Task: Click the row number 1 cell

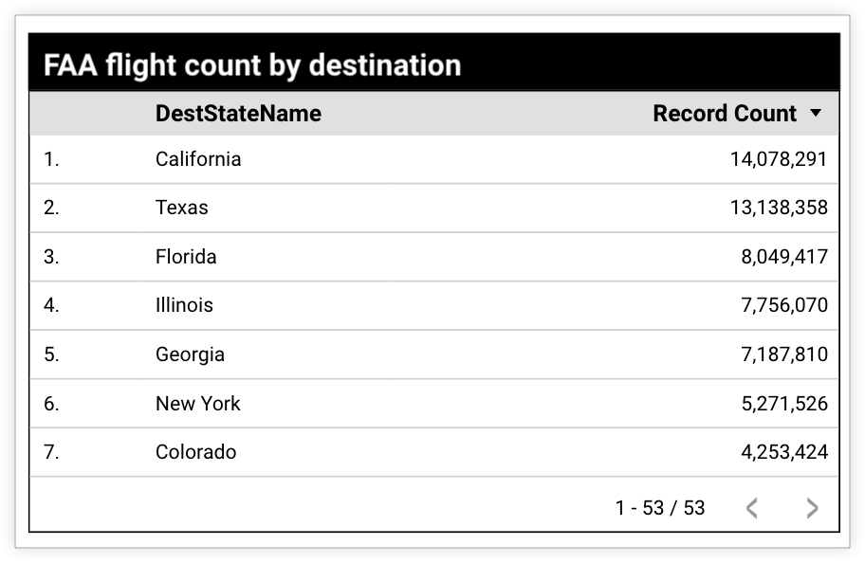Action: [x=51, y=158]
